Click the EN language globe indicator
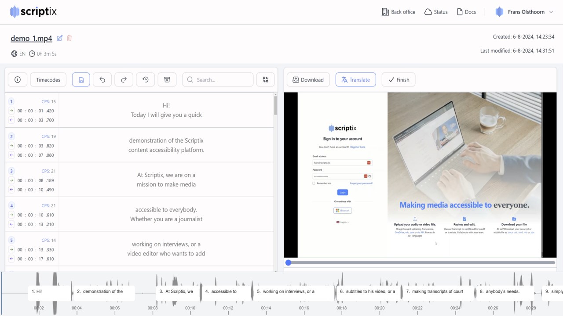Viewport: 563px width, 316px height. pyautogui.click(x=18, y=54)
